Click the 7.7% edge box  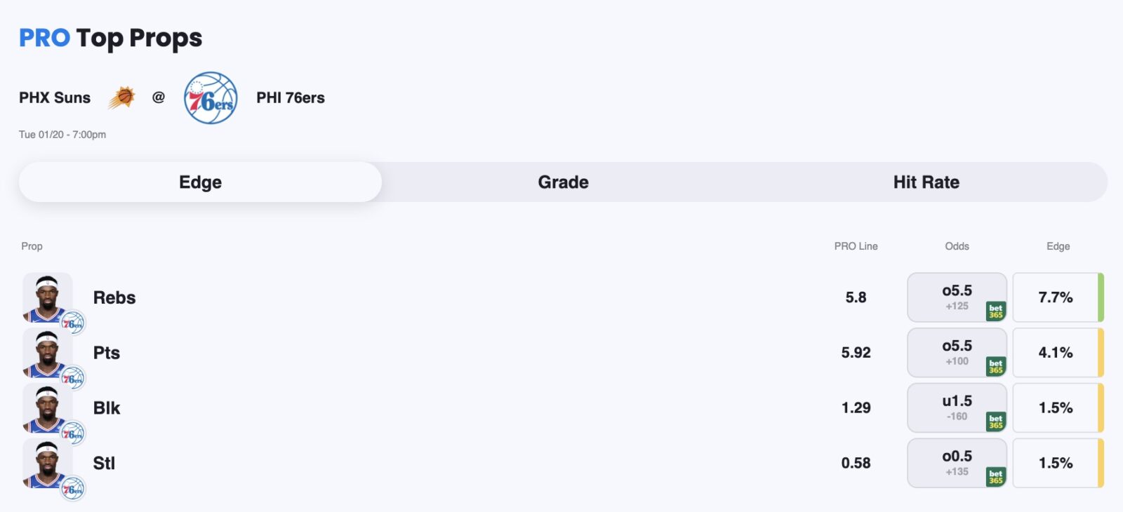pyautogui.click(x=1056, y=297)
